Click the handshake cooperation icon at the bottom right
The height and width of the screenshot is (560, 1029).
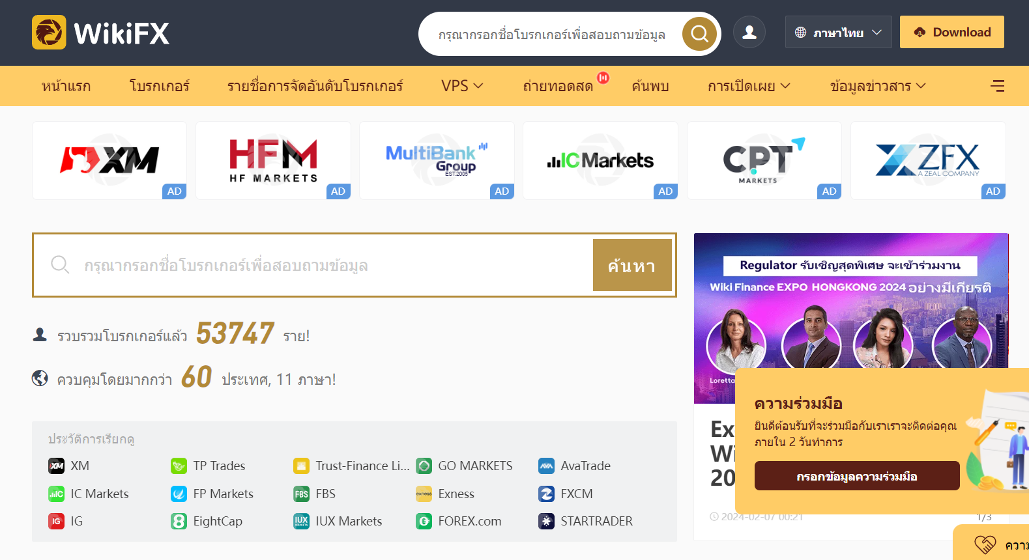(985, 544)
